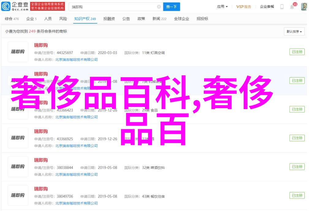The image size is (309, 212).
Task: Switch to the 综合 476 tab
Action: point(12,19)
